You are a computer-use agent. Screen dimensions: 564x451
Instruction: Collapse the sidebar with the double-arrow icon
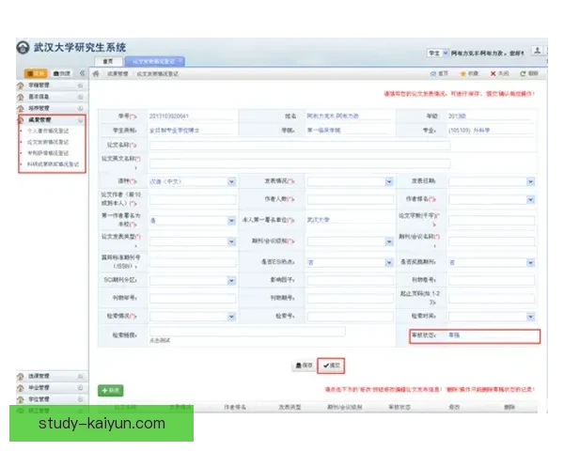click(x=82, y=73)
